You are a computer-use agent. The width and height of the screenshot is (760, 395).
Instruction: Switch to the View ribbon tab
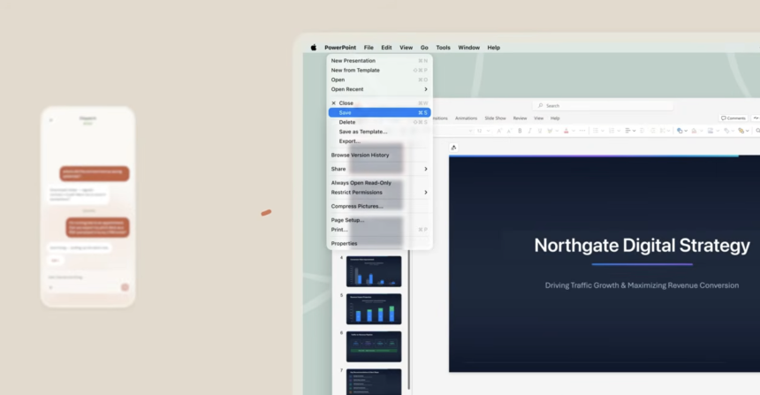coord(538,118)
